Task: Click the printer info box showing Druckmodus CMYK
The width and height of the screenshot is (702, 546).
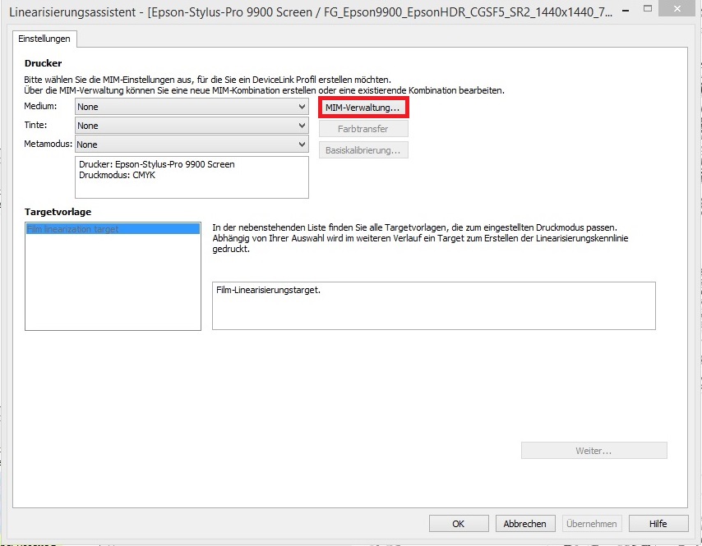Action: [192, 177]
